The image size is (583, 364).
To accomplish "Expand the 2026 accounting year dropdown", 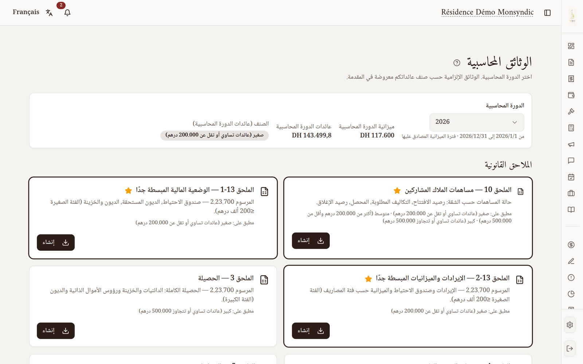I will pos(477,122).
